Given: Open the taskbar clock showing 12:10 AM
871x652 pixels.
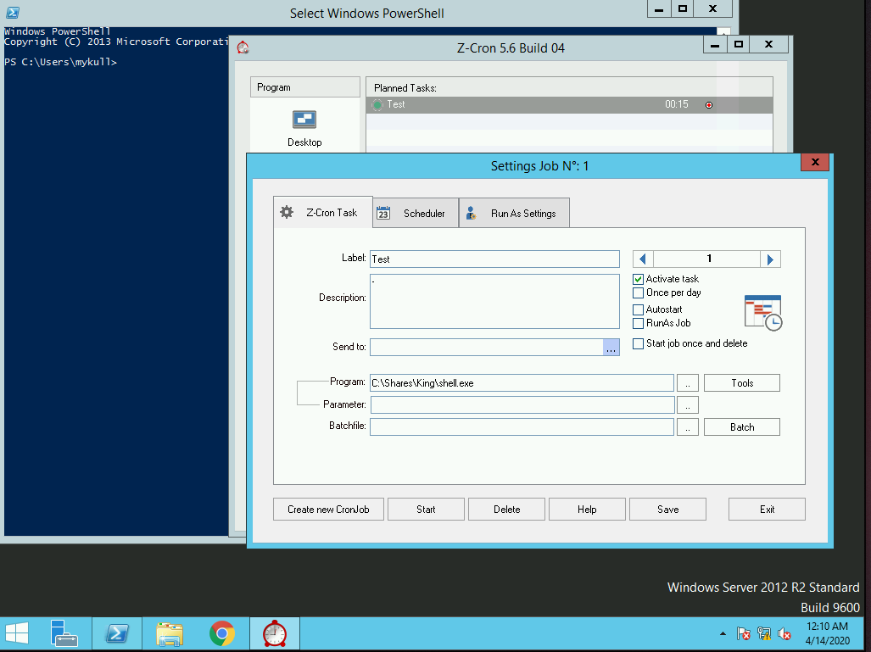Looking at the screenshot, I should pos(827,633).
